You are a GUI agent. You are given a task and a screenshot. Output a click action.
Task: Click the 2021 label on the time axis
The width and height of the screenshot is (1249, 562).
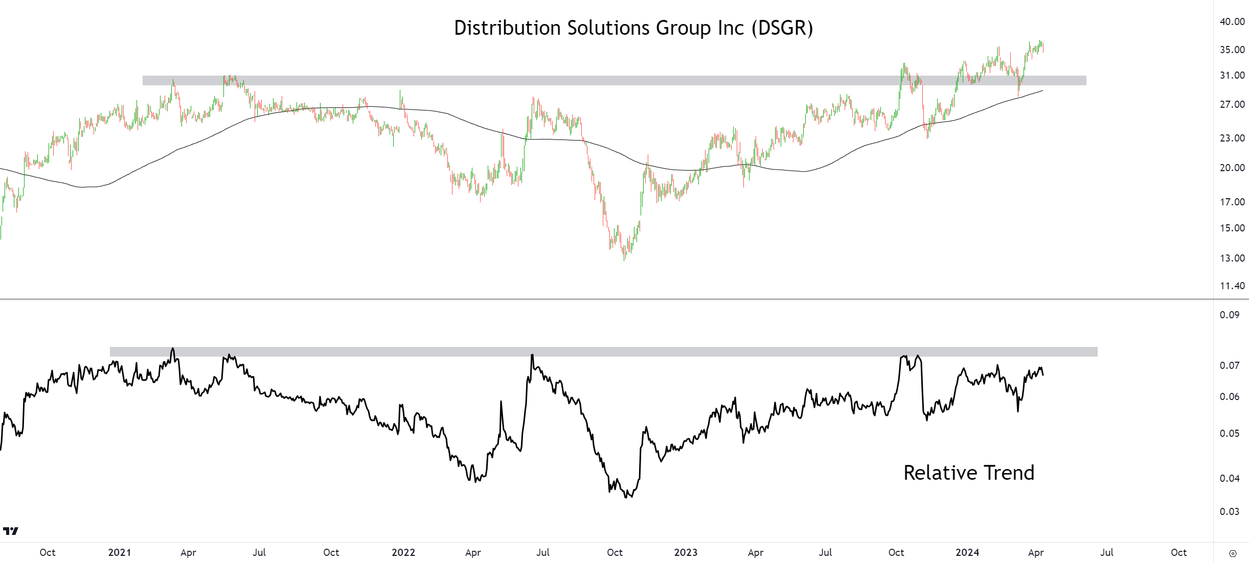coord(120,552)
